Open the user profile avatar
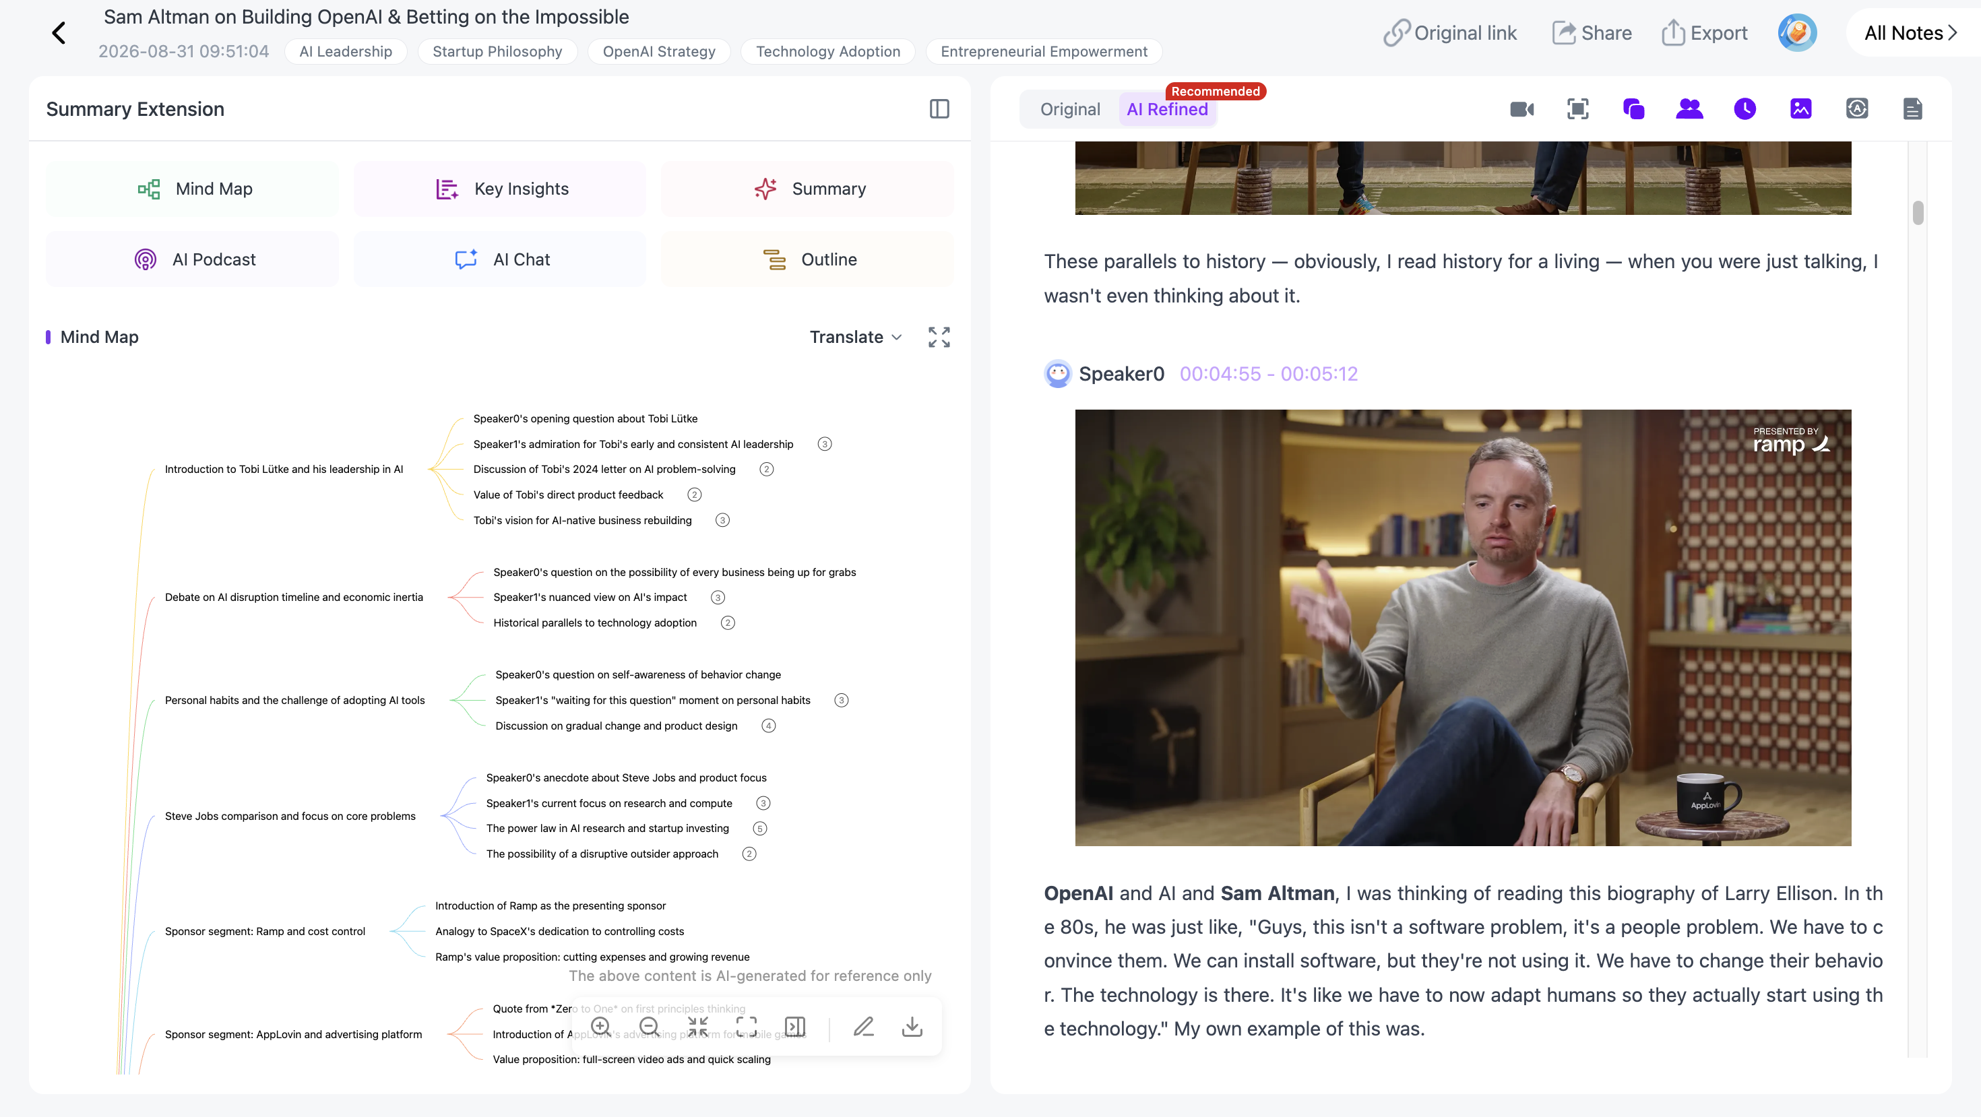 (1796, 33)
